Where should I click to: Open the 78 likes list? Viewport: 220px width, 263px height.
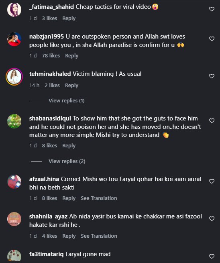[51, 56]
